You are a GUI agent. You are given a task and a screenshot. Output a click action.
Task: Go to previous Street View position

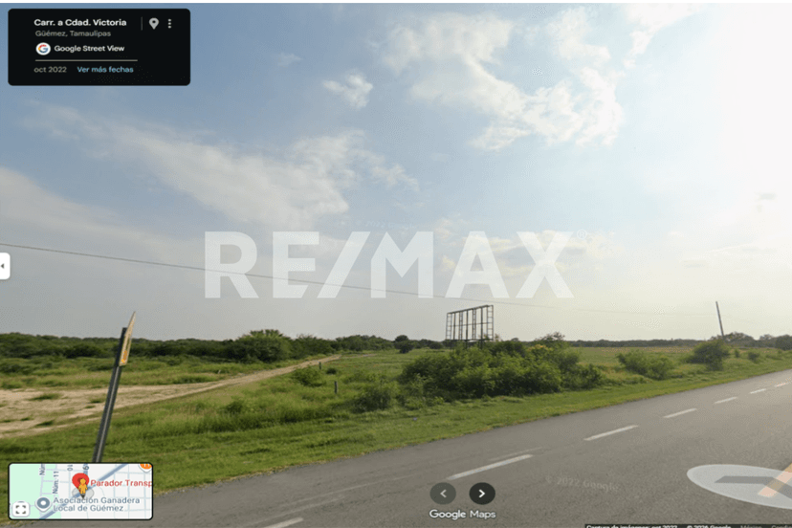pyautogui.click(x=443, y=494)
